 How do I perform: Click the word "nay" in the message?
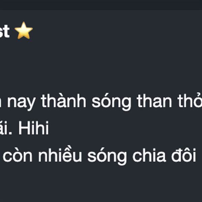(x=21, y=102)
